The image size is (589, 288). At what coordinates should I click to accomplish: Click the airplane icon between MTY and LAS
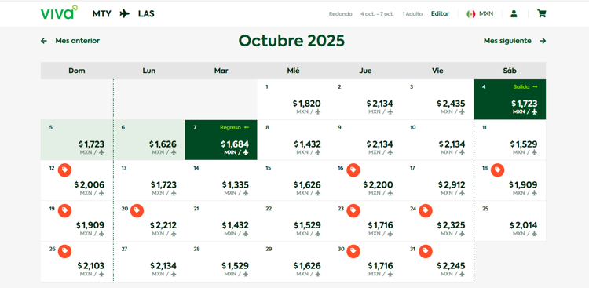tap(125, 14)
